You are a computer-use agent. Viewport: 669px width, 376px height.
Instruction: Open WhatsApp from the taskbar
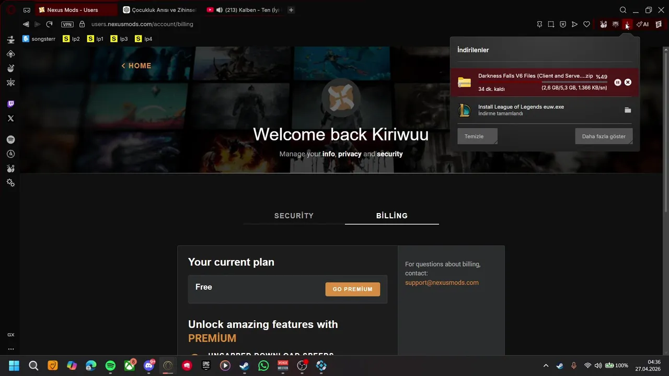click(263, 366)
